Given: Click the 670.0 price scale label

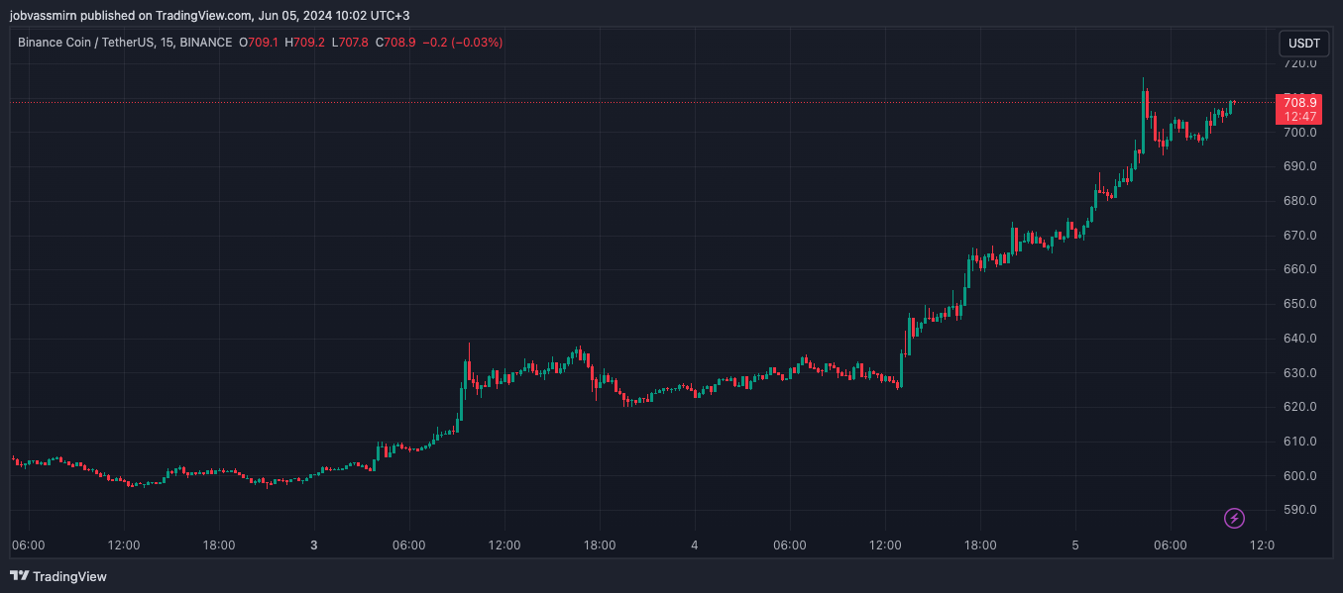Looking at the screenshot, I should 1298,236.
